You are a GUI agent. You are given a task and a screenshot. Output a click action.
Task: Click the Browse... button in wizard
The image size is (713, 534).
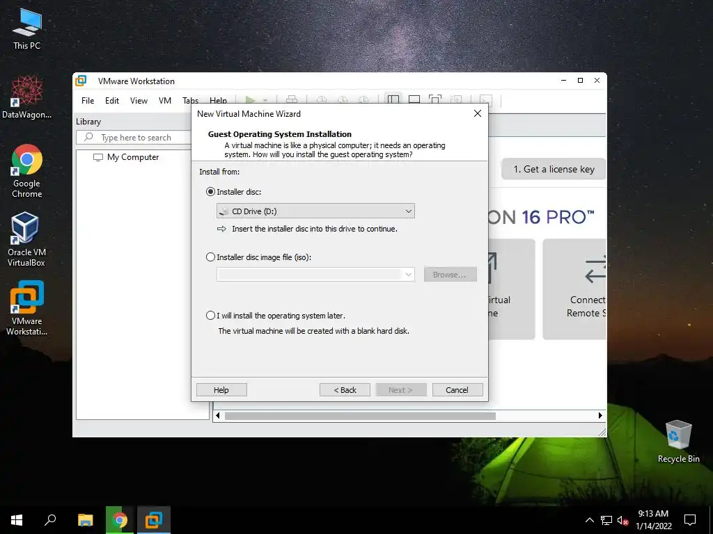tap(450, 274)
